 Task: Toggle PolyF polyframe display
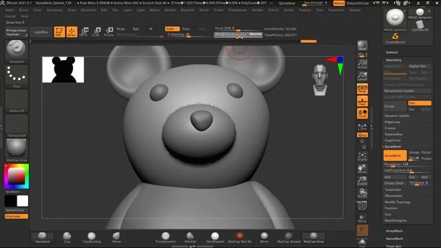[x=362, y=205]
